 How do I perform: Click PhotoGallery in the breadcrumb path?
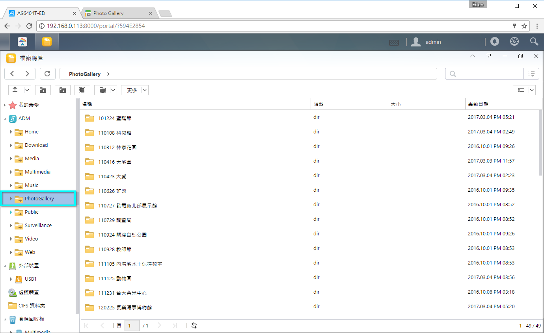point(85,74)
